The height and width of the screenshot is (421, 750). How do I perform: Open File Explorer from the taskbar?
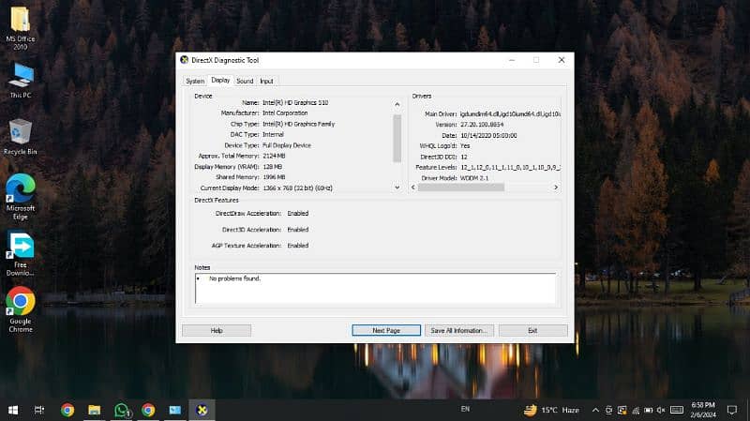pyautogui.click(x=94, y=410)
